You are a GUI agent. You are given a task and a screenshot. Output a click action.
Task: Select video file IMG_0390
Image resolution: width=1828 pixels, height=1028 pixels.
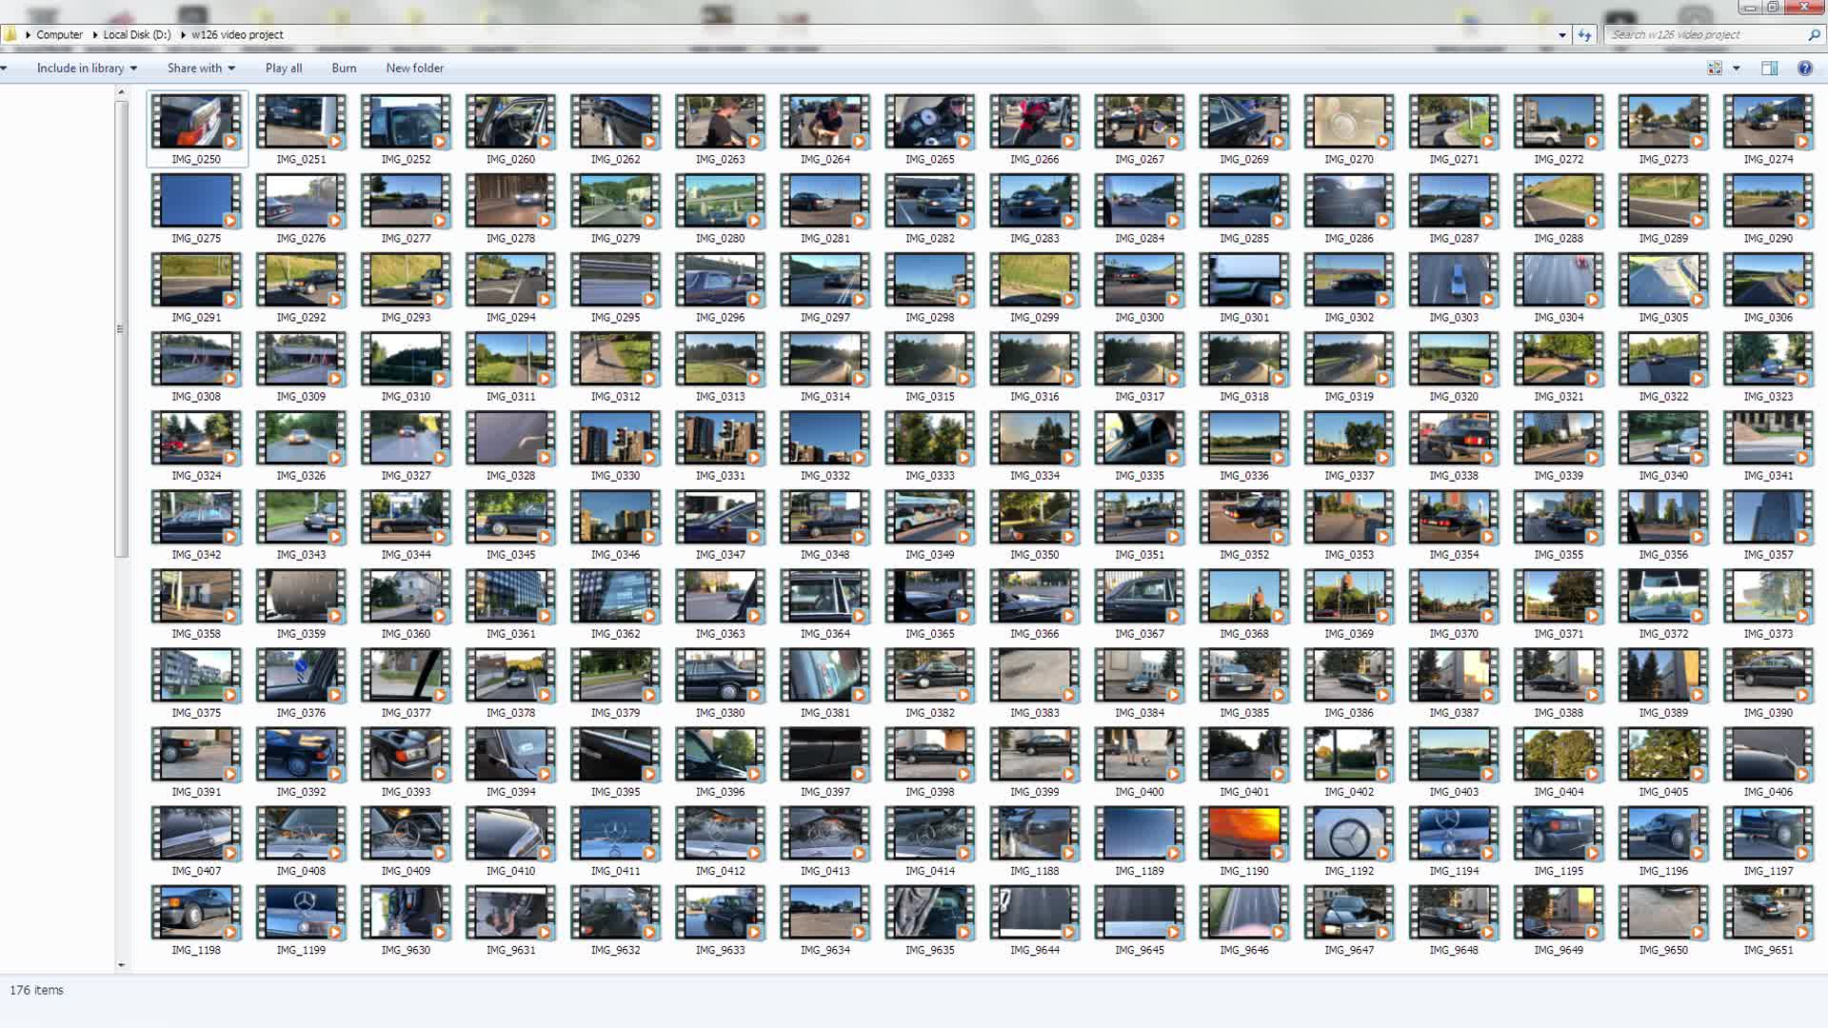(1768, 682)
